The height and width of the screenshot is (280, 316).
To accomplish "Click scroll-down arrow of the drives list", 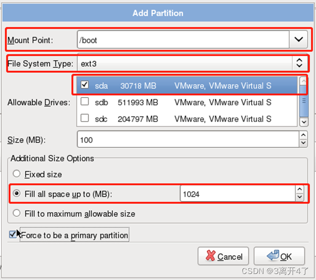I will click(304, 122).
